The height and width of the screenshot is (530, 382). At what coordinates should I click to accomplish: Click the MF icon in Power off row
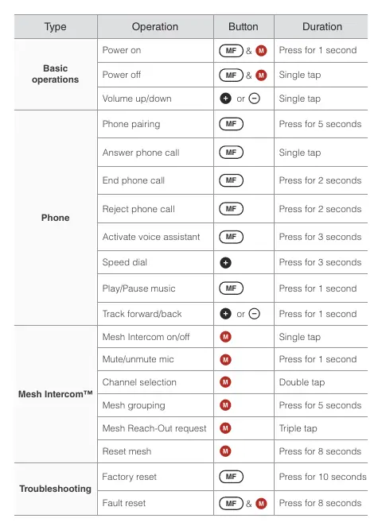(231, 75)
